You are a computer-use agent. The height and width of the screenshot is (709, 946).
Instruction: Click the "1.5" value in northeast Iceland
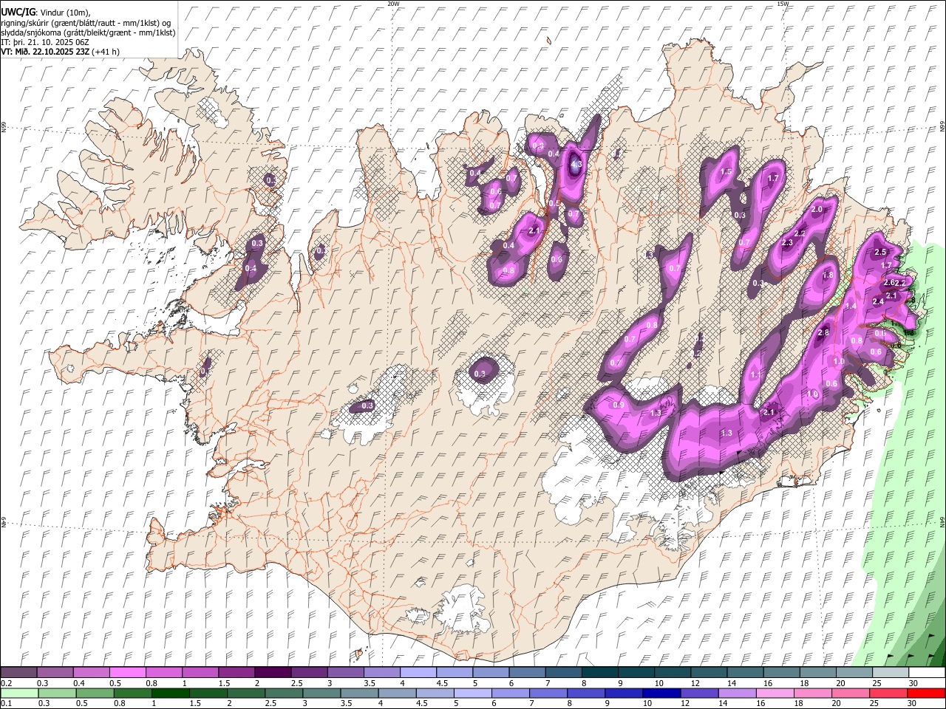tap(726, 171)
